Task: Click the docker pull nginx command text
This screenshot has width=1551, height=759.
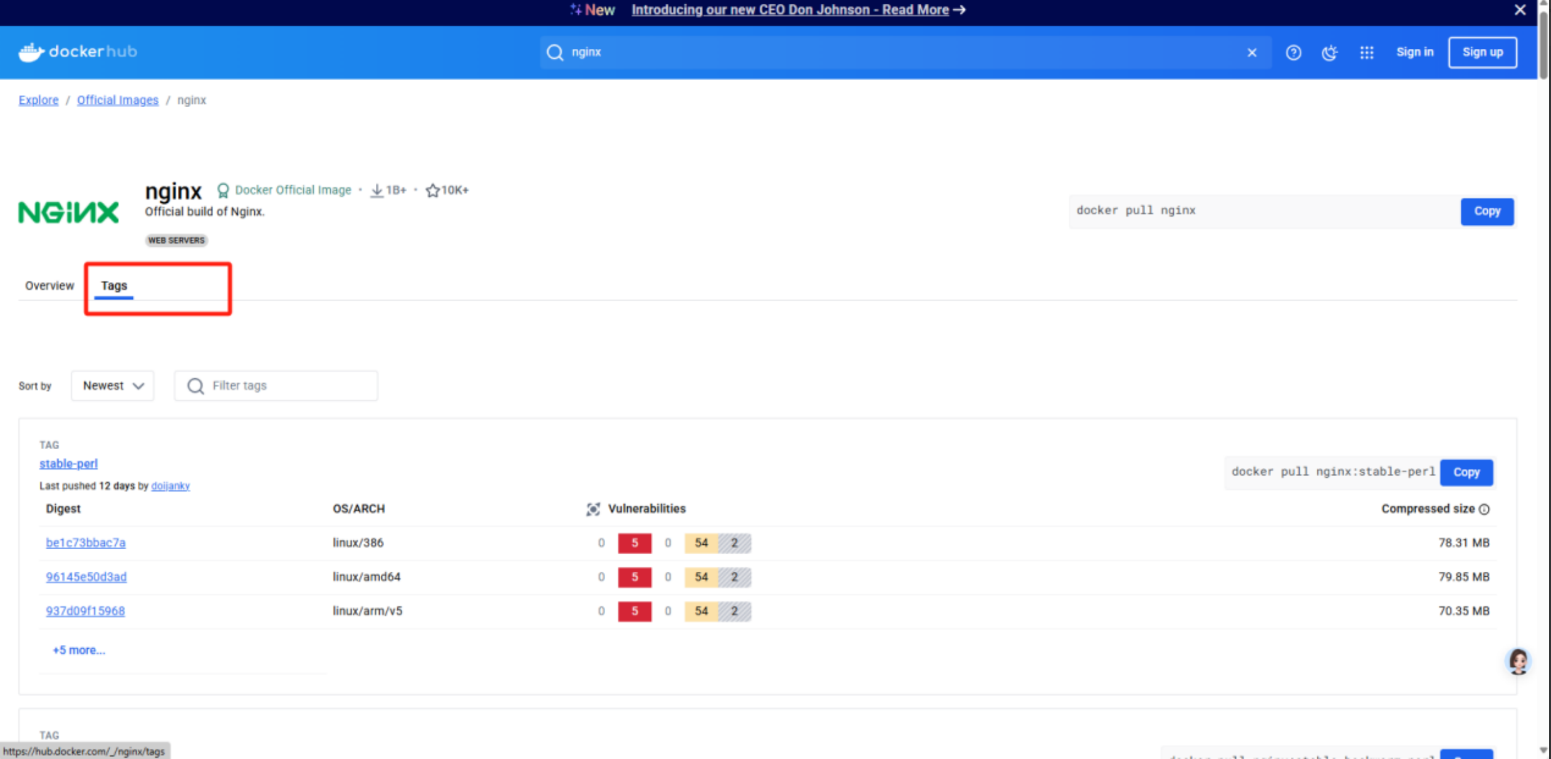Action: tap(1136, 211)
